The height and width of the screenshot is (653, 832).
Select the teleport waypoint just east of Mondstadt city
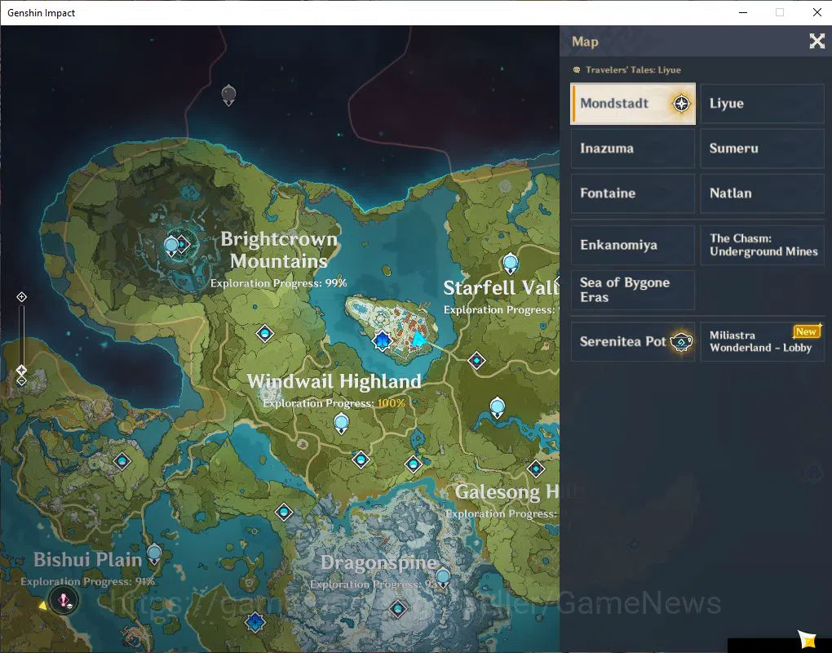(476, 361)
